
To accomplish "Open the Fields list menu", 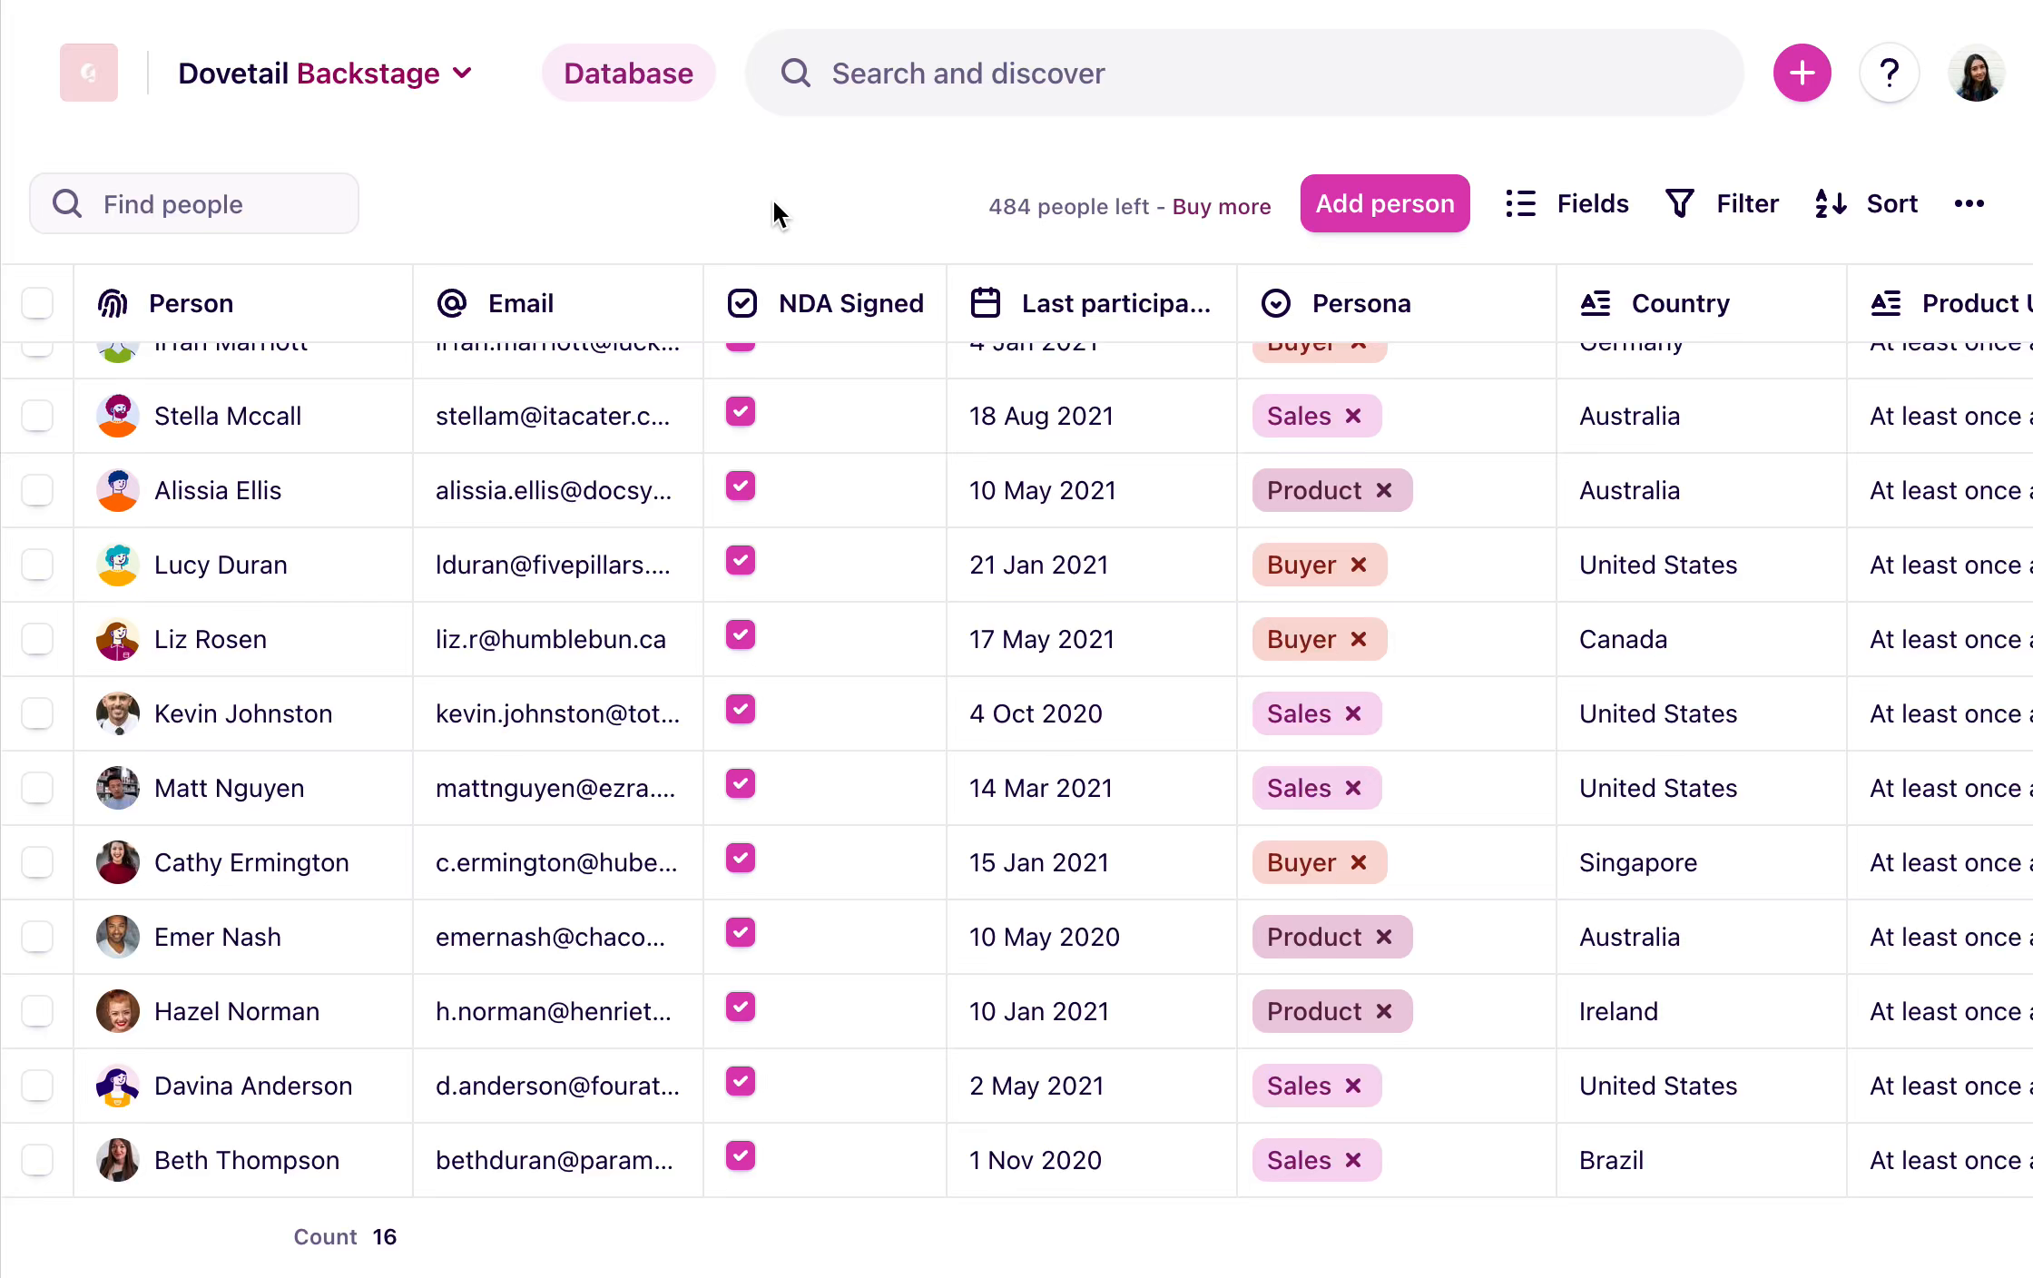I will pos(1567,203).
